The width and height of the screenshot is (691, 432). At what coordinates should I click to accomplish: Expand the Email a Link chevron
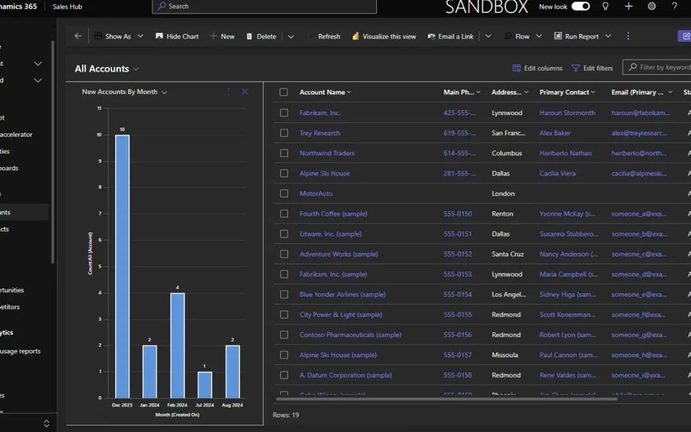tap(488, 36)
